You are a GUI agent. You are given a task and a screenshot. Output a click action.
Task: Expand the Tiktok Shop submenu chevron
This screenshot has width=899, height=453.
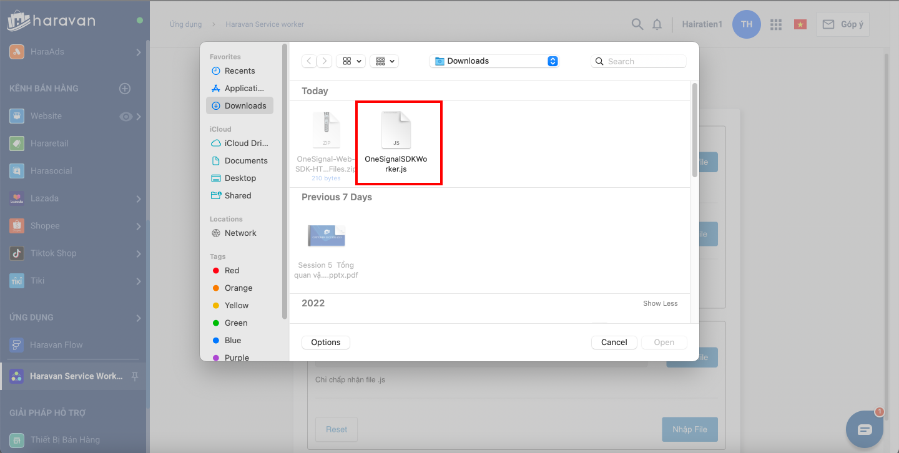[x=138, y=254]
